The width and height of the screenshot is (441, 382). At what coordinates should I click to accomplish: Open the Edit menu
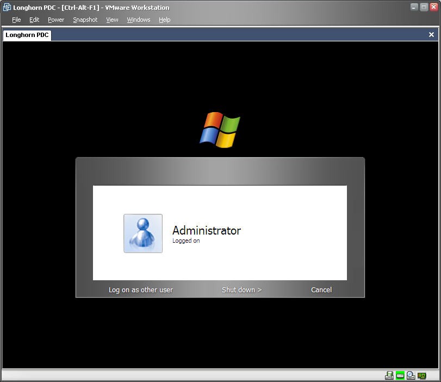coord(34,20)
